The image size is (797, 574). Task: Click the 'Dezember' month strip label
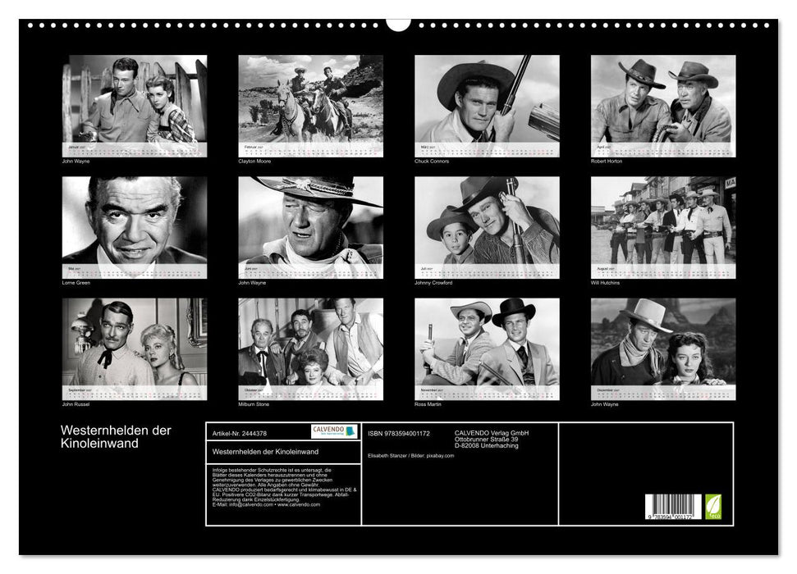point(607,390)
